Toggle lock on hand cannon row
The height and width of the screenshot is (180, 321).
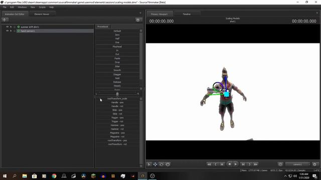tap(15, 31)
